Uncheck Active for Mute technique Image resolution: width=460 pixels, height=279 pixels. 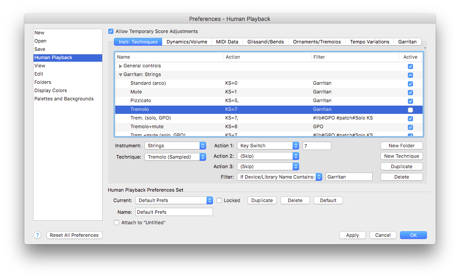pos(410,93)
